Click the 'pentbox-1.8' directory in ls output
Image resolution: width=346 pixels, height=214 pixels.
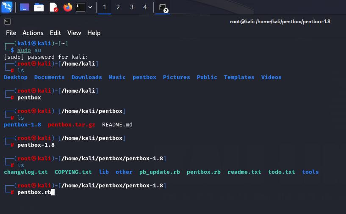click(22, 124)
